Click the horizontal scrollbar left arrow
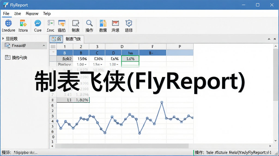Viewport: 279px width, 156px height. click(x=52, y=146)
